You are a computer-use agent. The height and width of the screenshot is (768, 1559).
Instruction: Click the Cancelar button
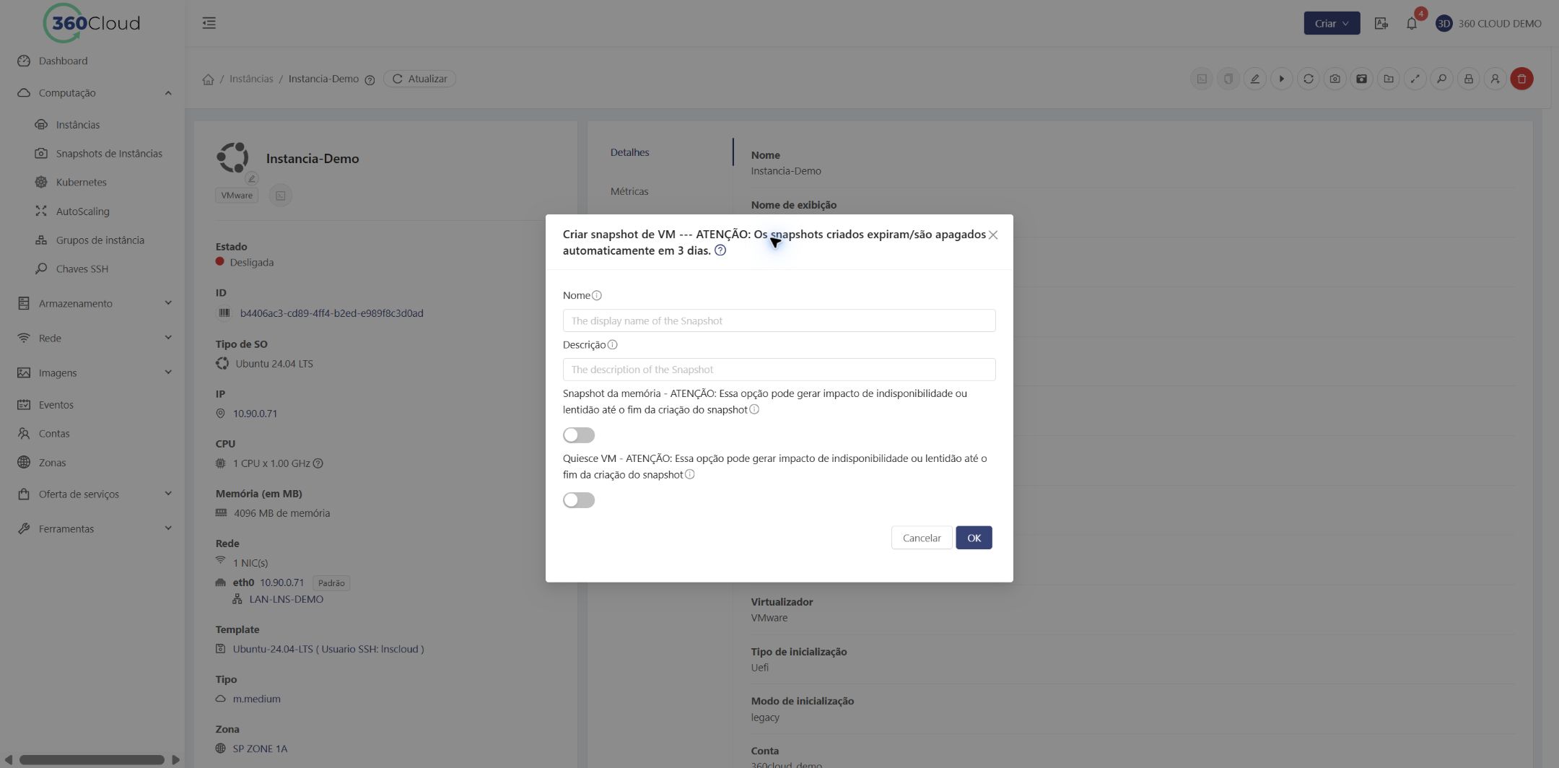(x=921, y=538)
